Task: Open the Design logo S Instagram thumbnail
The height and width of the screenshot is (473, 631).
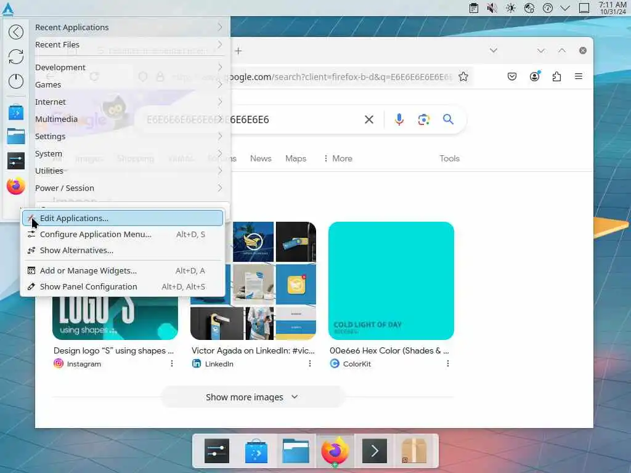Action: coord(115,318)
